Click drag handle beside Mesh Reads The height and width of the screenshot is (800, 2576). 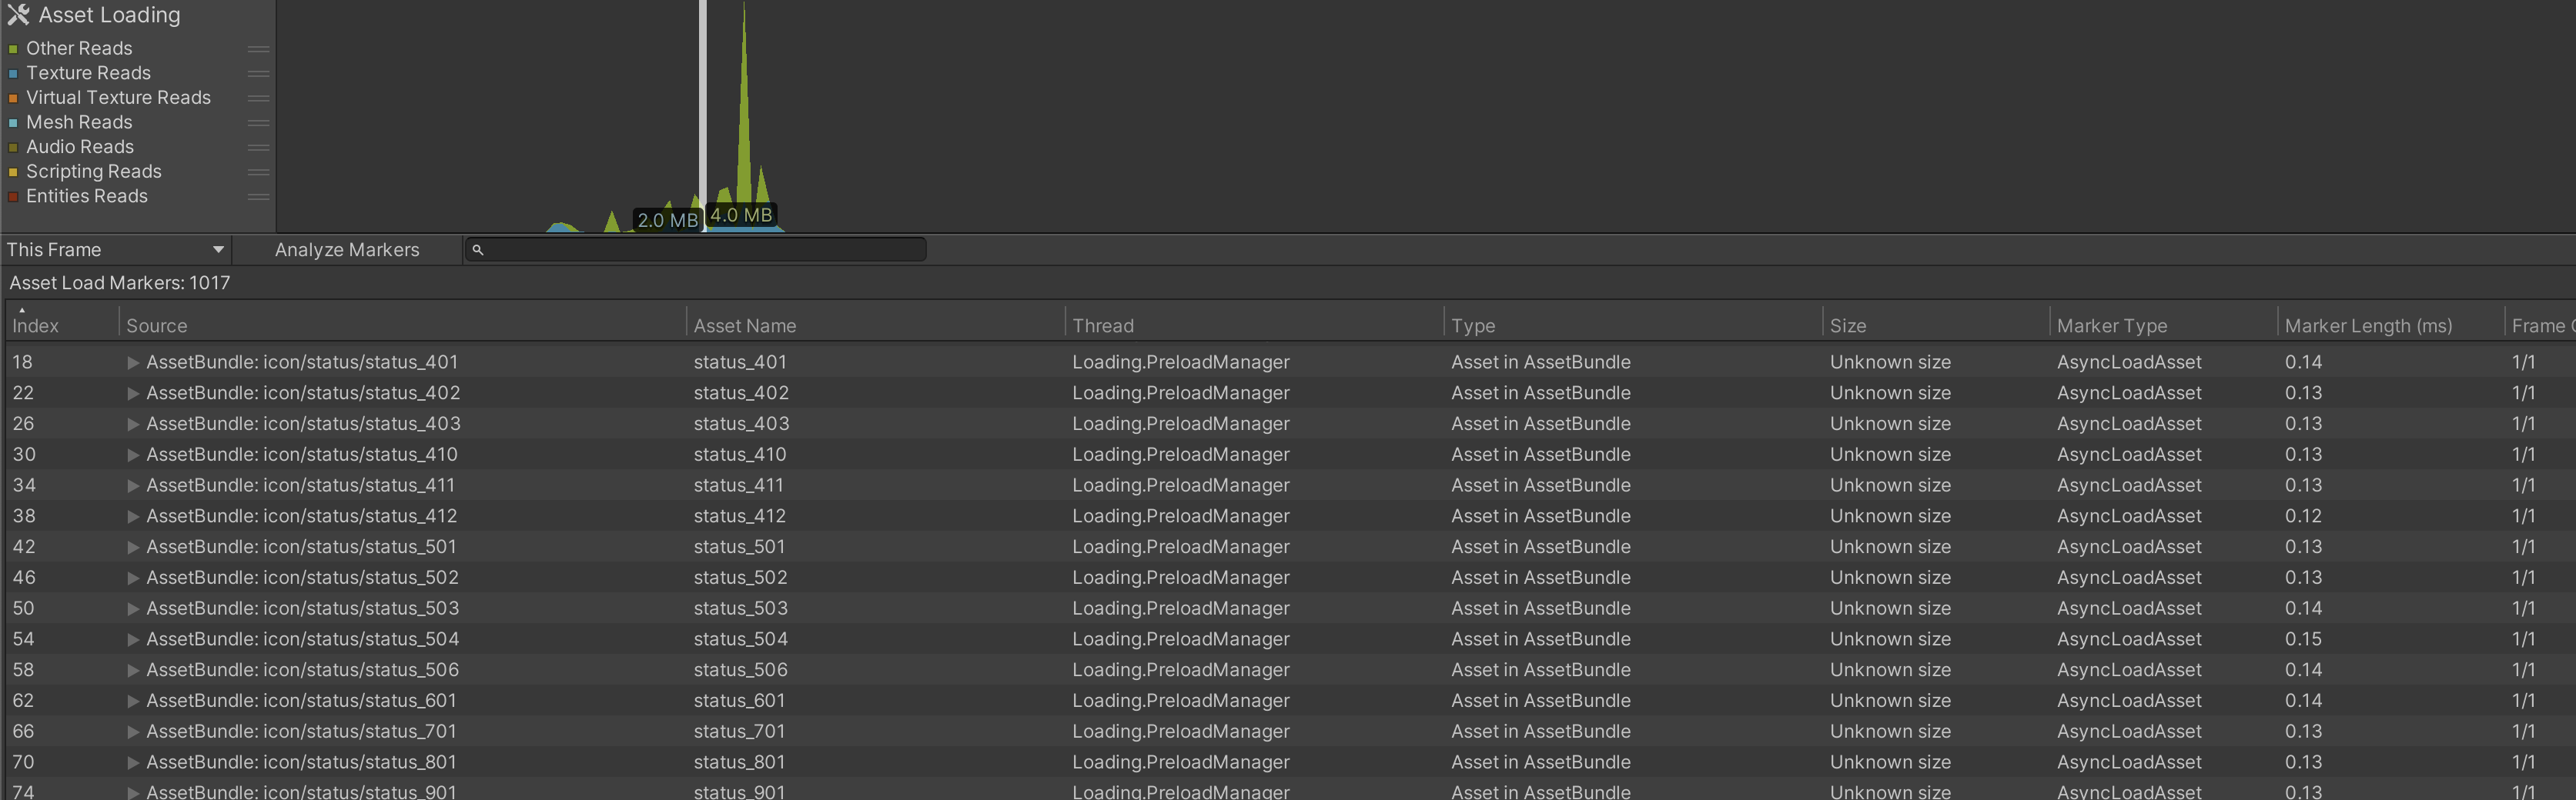pyautogui.click(x=258, y=123)
